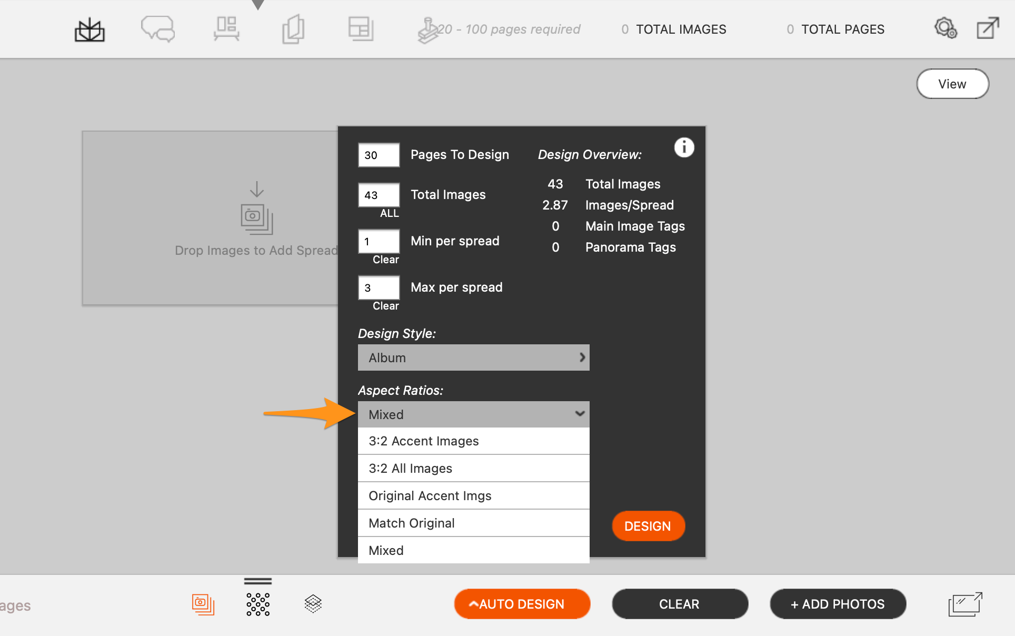
Task: Click the drop images icon in spread area
Action: pos(257,208)
